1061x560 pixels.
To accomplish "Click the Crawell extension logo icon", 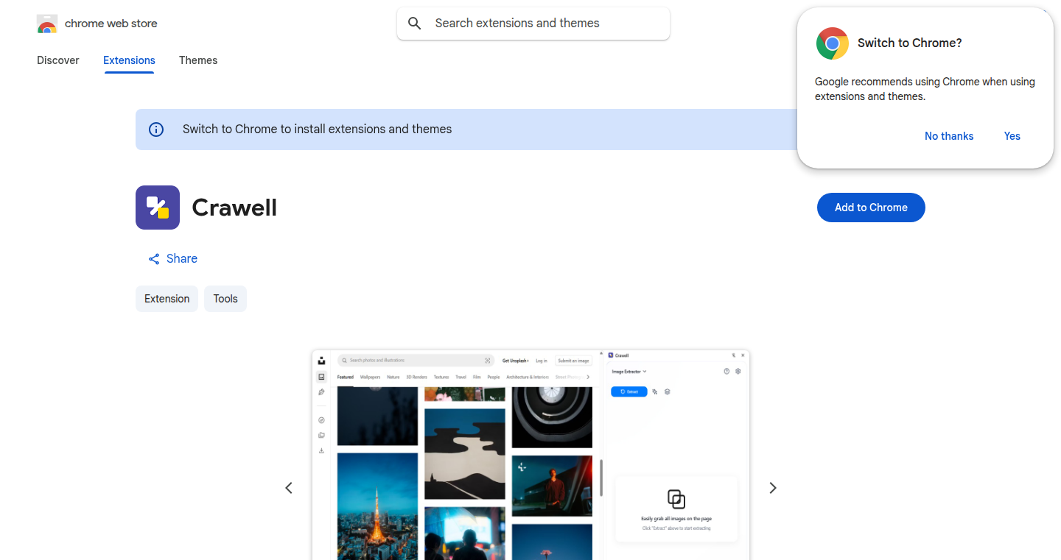I will click(158, 208).
